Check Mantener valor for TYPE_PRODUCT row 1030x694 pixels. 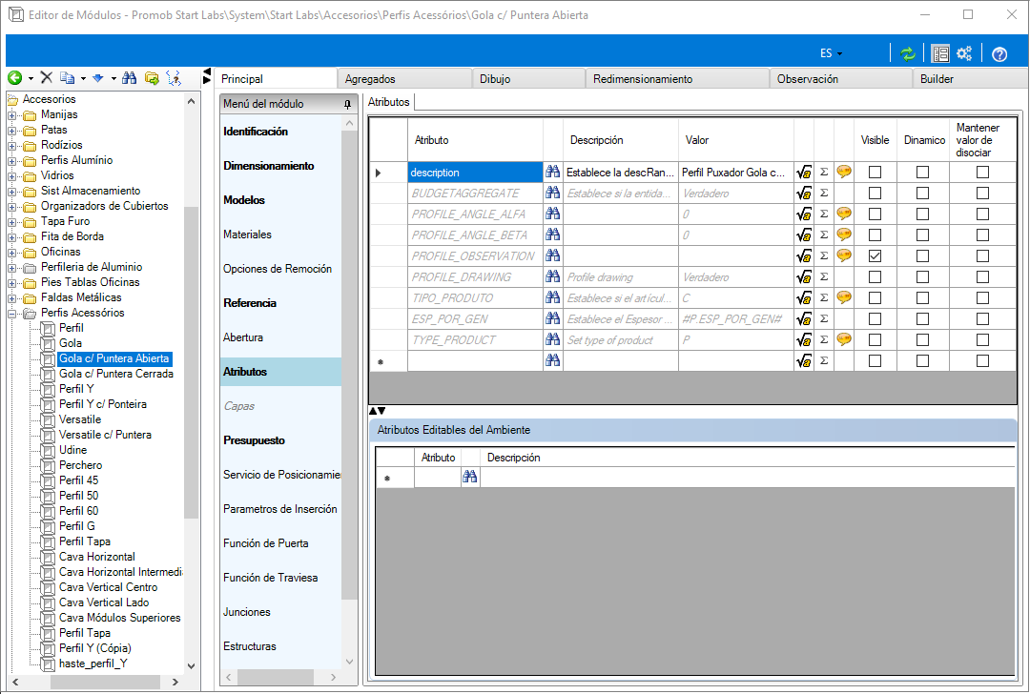pos(982,340)
